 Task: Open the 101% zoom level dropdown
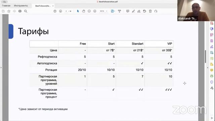click(x=103, y=11)
